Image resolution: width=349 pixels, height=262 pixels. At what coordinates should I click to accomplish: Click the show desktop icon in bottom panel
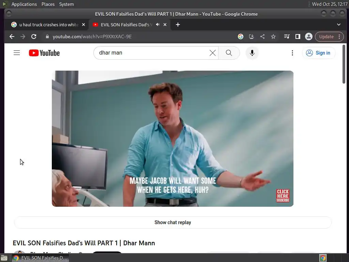4,258
